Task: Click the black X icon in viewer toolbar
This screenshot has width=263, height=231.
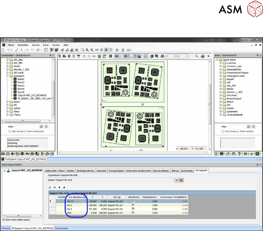Action: coord(208,56)
